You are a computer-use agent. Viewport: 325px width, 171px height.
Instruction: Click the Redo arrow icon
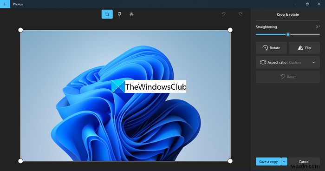pos(240,14)
